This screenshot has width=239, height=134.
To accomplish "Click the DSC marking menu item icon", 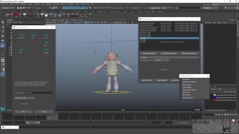I will click(21, 50).
